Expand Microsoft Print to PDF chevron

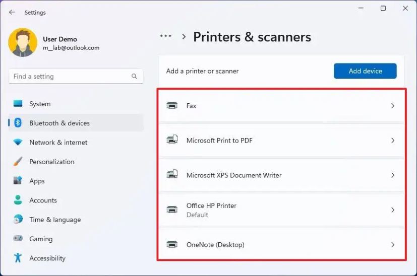click(x=393, y=141)
